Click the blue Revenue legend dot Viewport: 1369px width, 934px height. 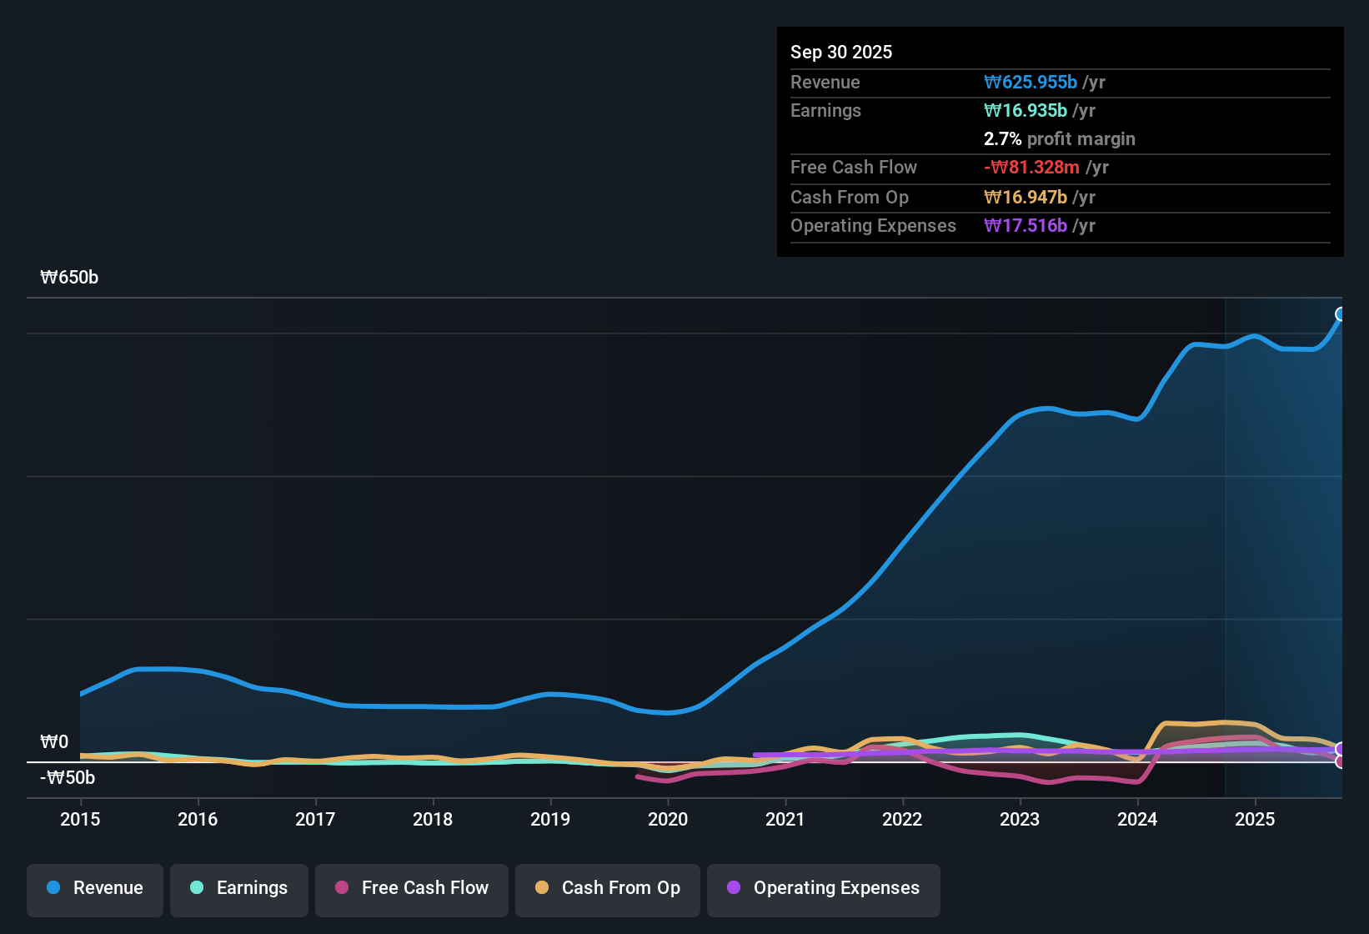click(x=52, y=888)
